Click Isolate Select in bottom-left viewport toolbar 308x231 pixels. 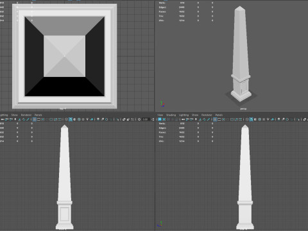click(118, 119)
